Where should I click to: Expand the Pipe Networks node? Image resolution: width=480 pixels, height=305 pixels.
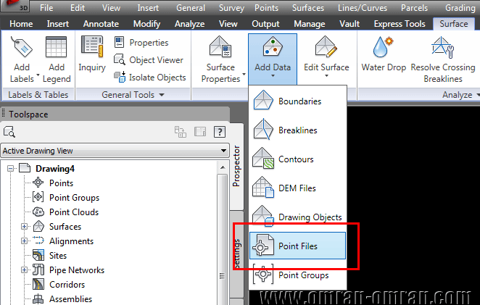pyautogui.click(x=24, y=270)
